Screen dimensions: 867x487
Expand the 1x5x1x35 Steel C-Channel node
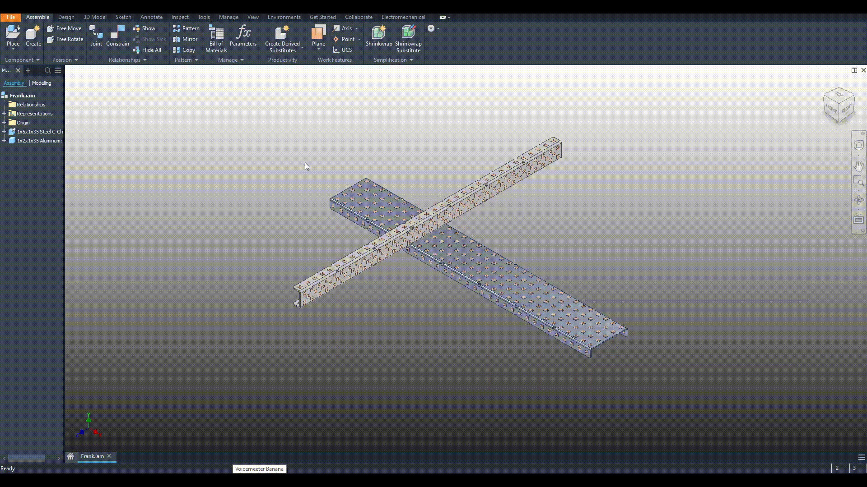(4, 132)
